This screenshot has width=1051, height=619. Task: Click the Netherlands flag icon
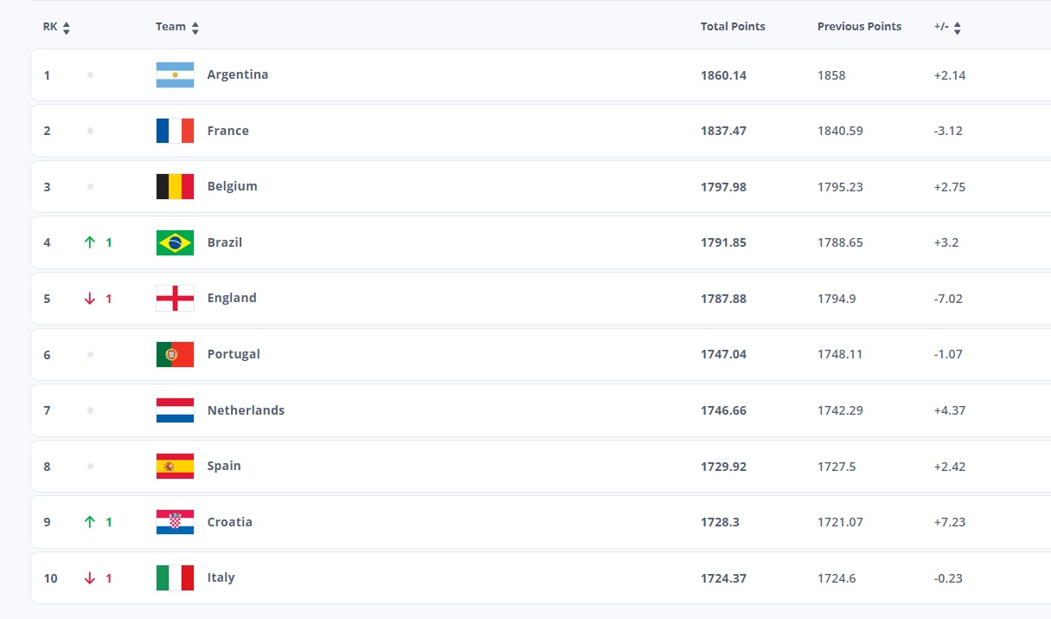(175, 410)
